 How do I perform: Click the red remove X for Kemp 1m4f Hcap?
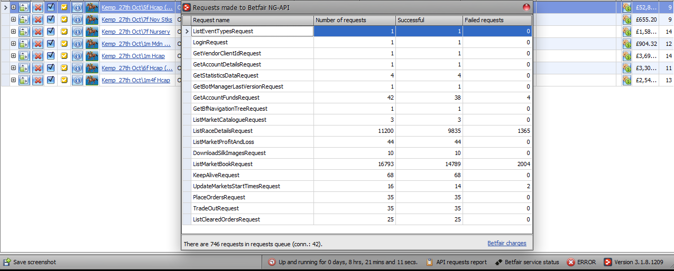click(38, 80)
